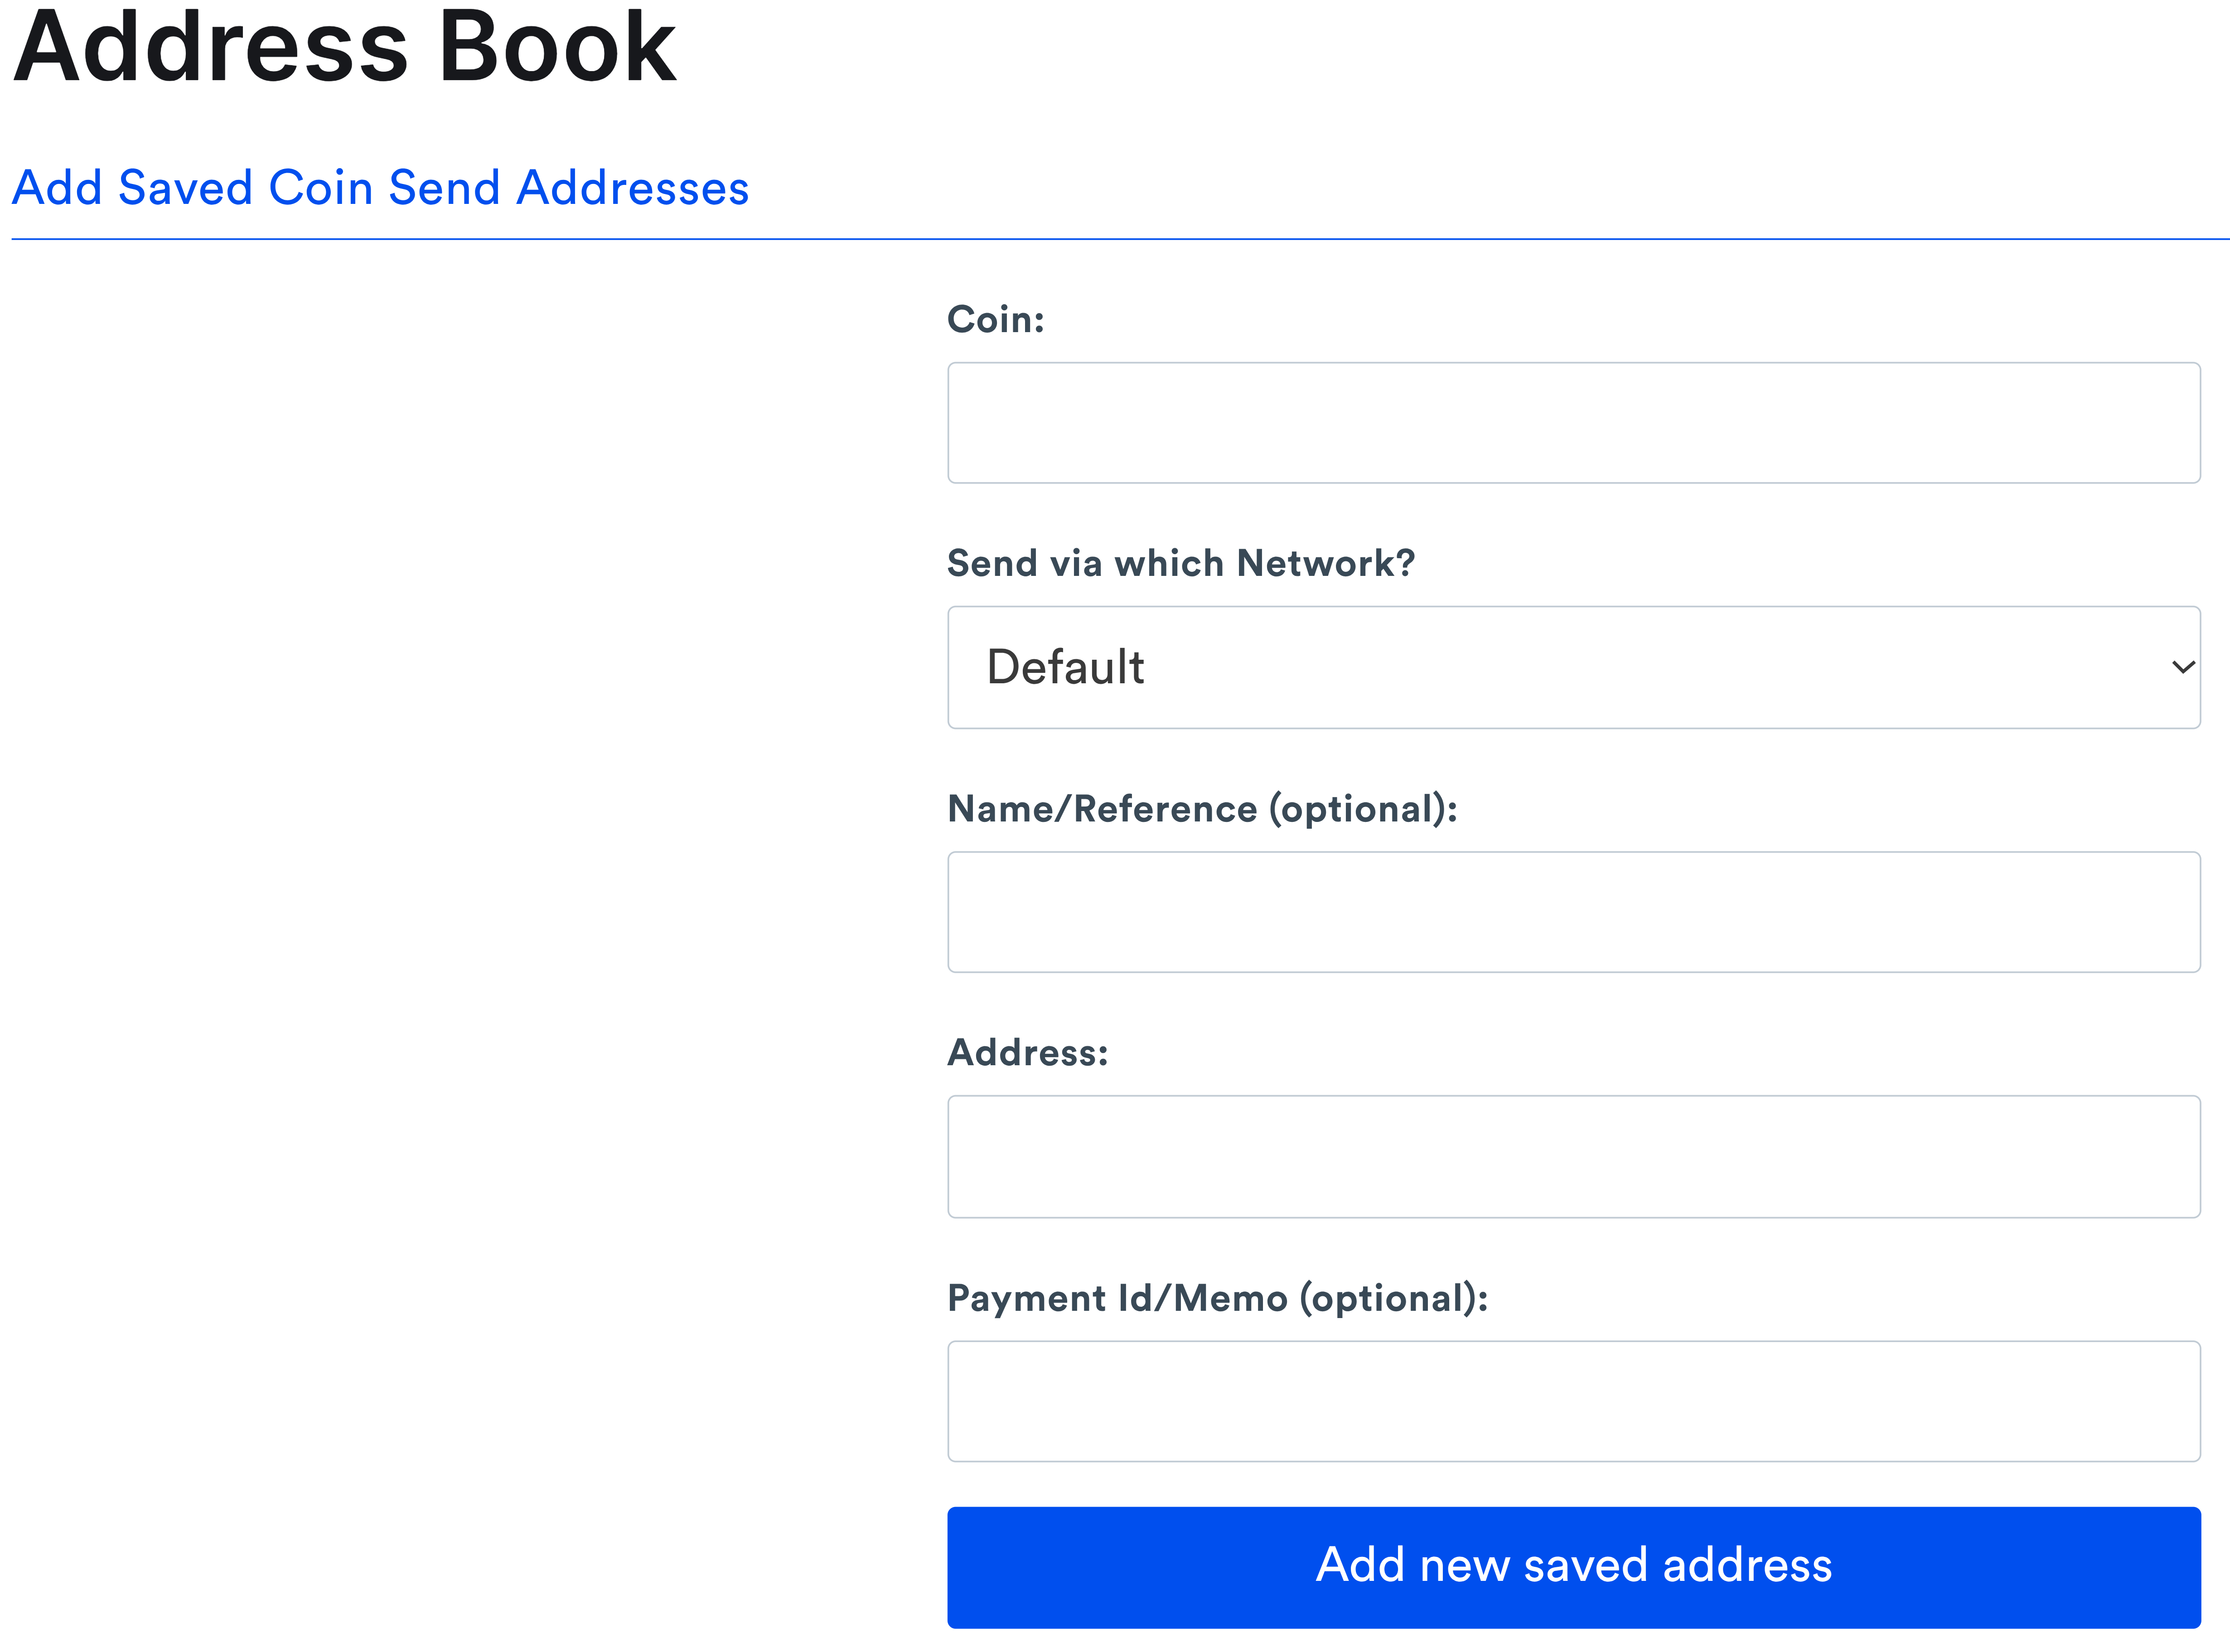
Task: Click the Payment Id/Memo label
Action: click(x=1218, y=1297)
